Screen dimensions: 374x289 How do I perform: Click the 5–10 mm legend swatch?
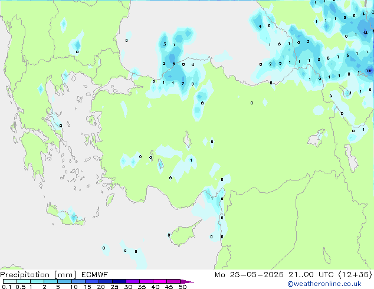coord(64,281)
